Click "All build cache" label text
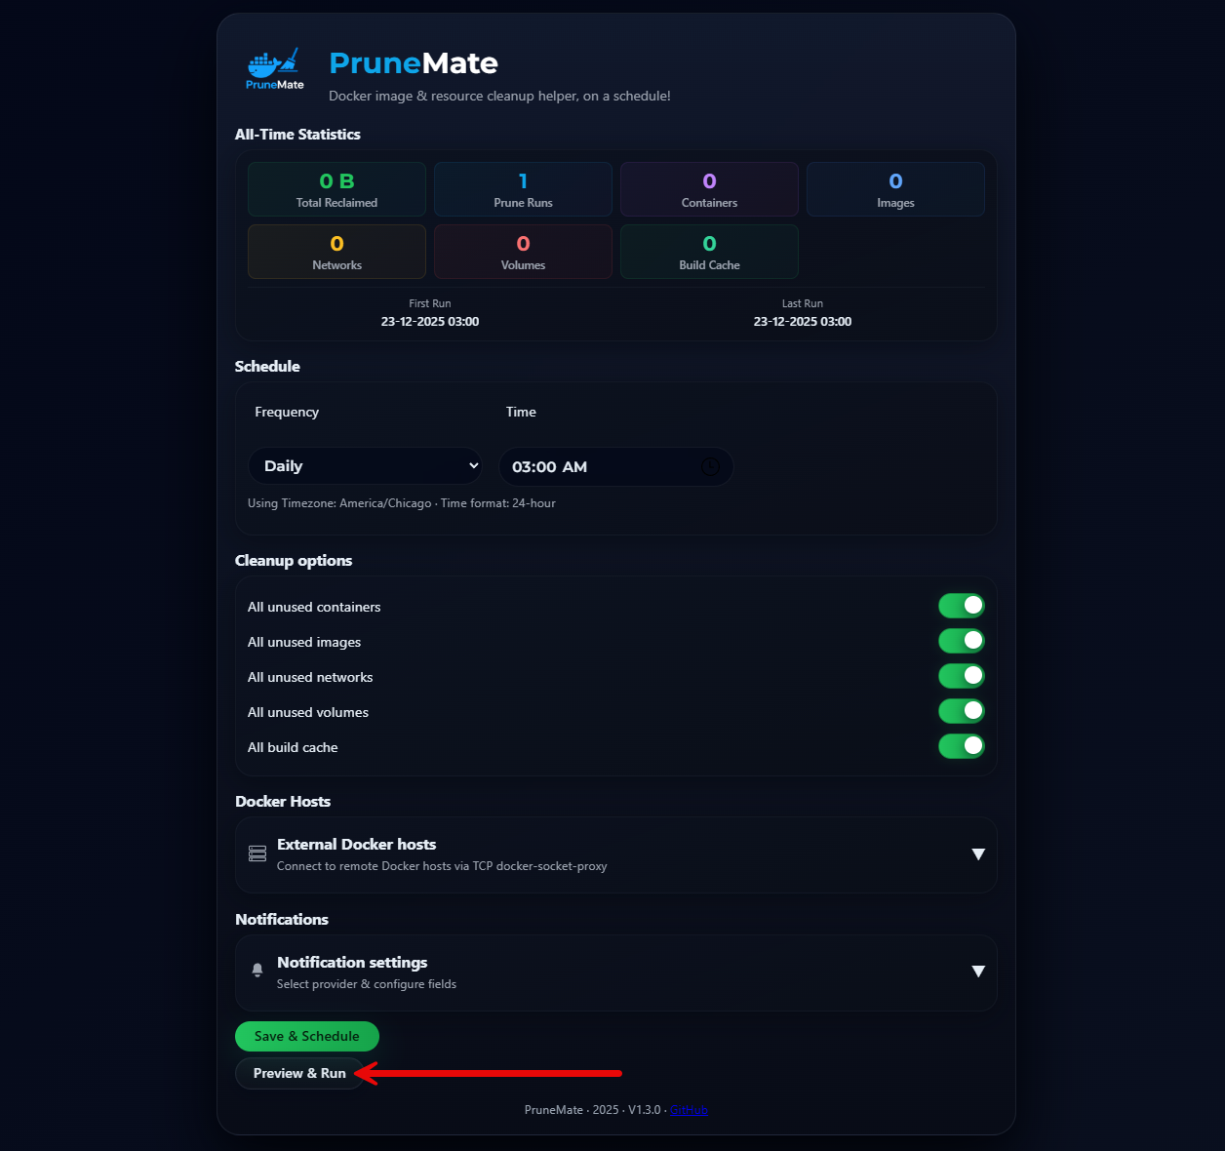 click(x=293, y=747)
